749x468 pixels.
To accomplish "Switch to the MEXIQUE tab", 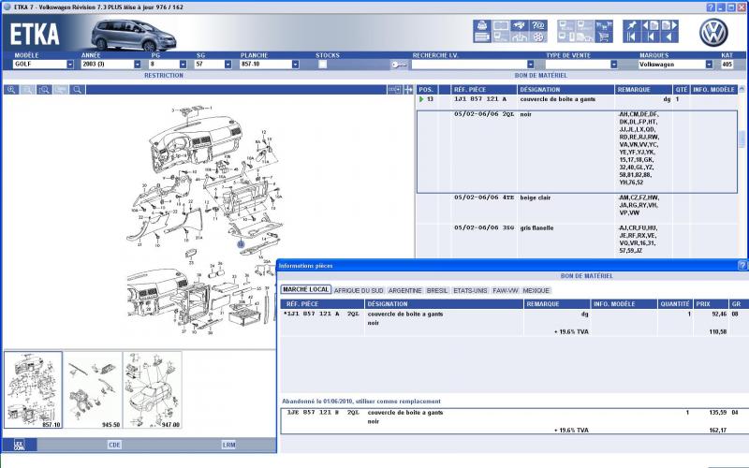I will pos(536,290).
